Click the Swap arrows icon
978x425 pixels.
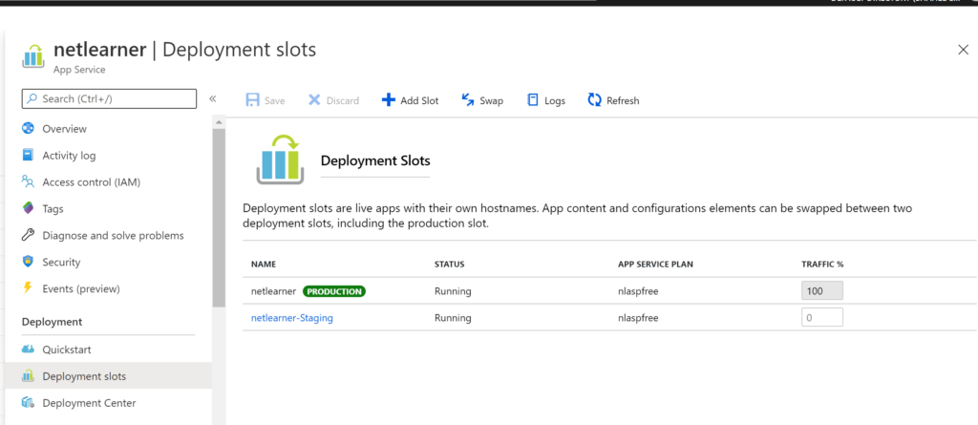(468, 100)
